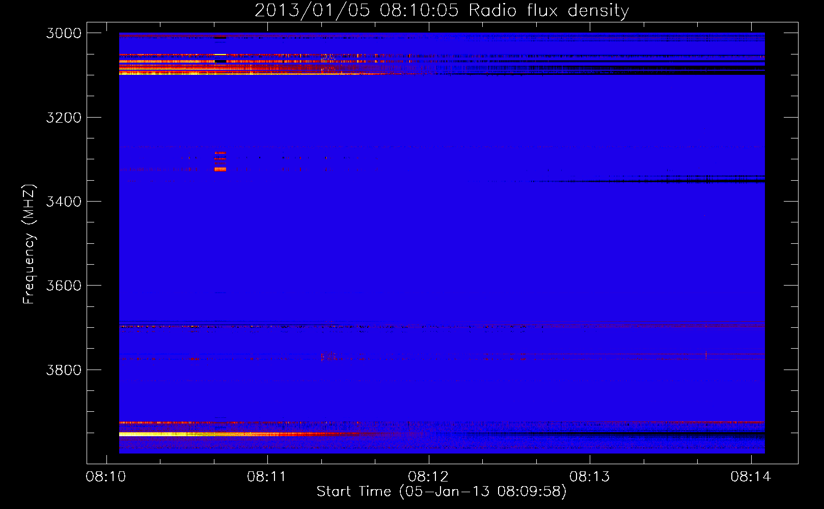Select the 3800 frequency tick label

pyautogui.click(x=64, y=370)
